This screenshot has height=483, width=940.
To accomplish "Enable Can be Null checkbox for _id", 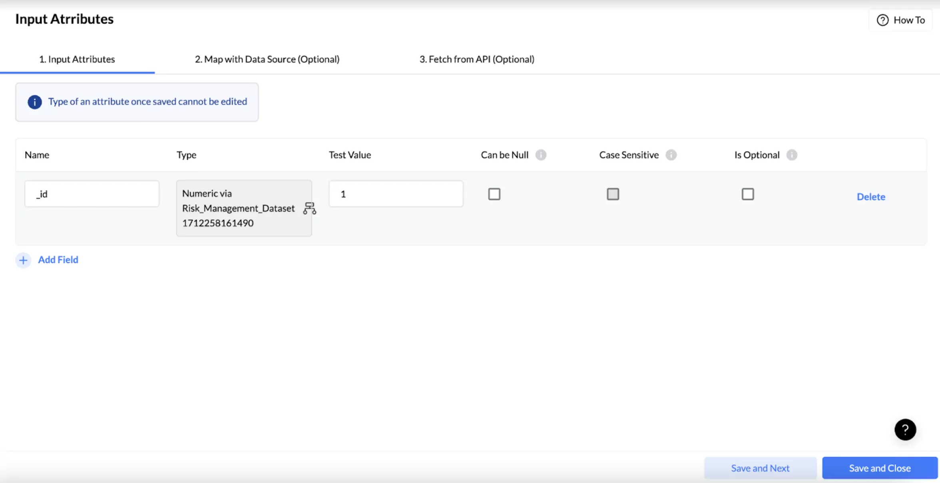I will (494, 194).
